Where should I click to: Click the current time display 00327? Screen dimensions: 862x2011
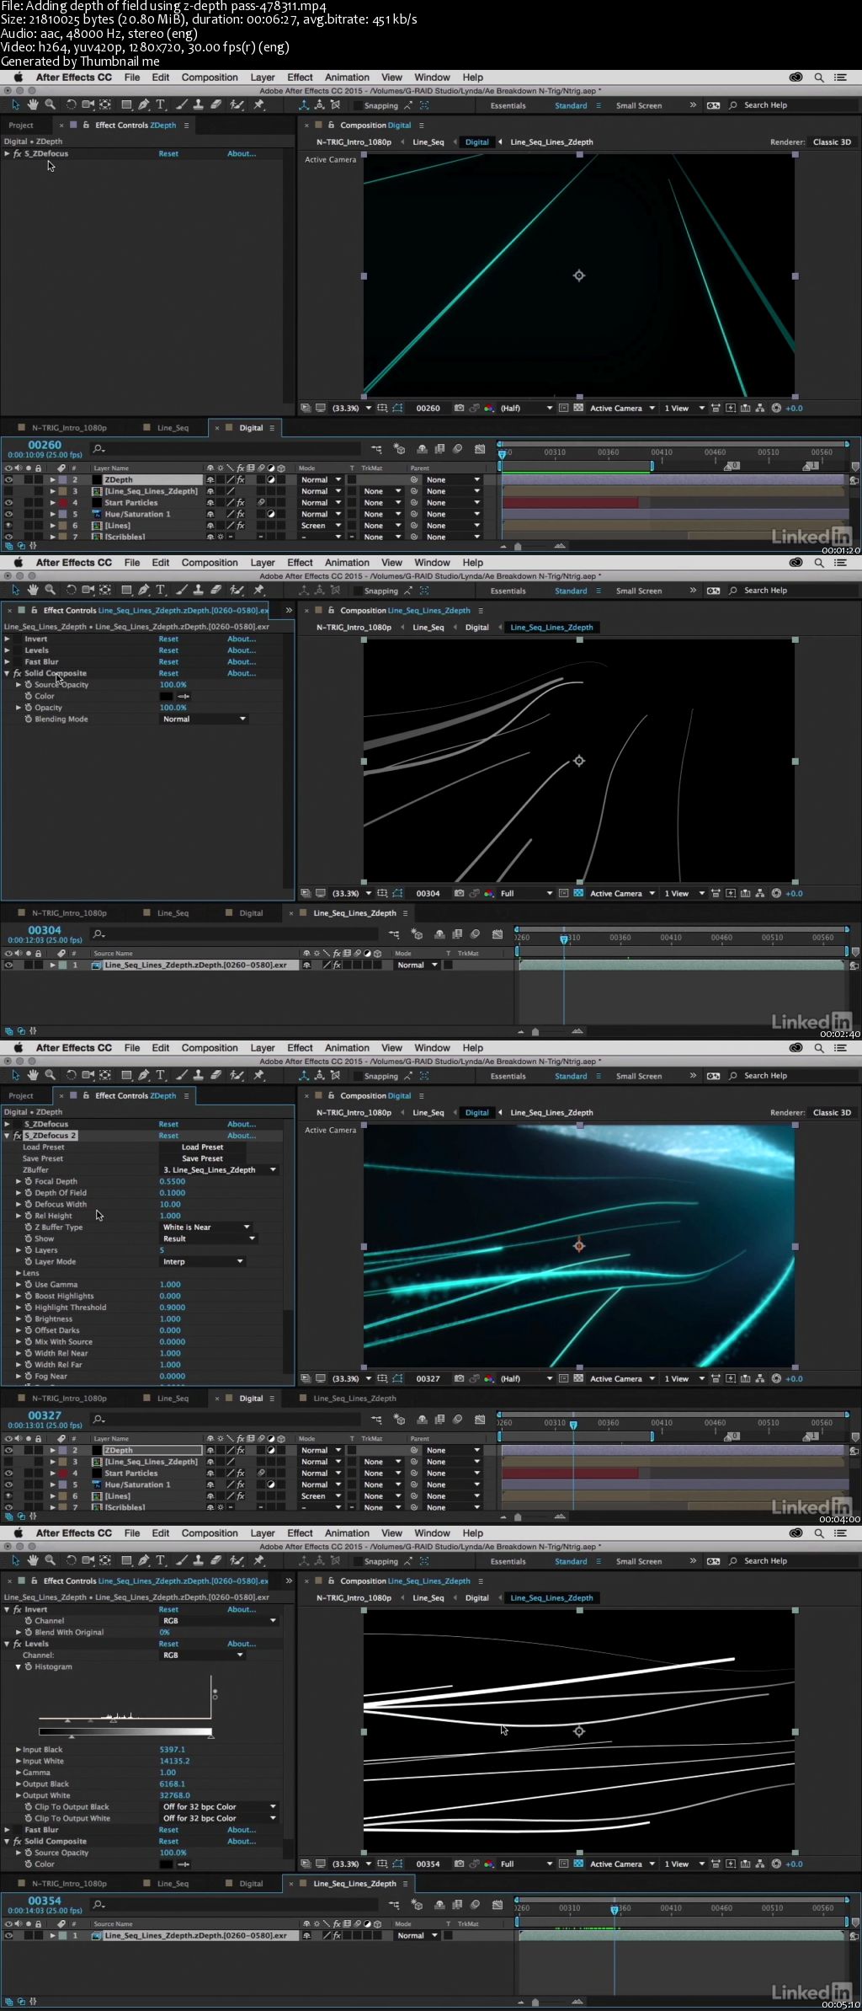45,1415
